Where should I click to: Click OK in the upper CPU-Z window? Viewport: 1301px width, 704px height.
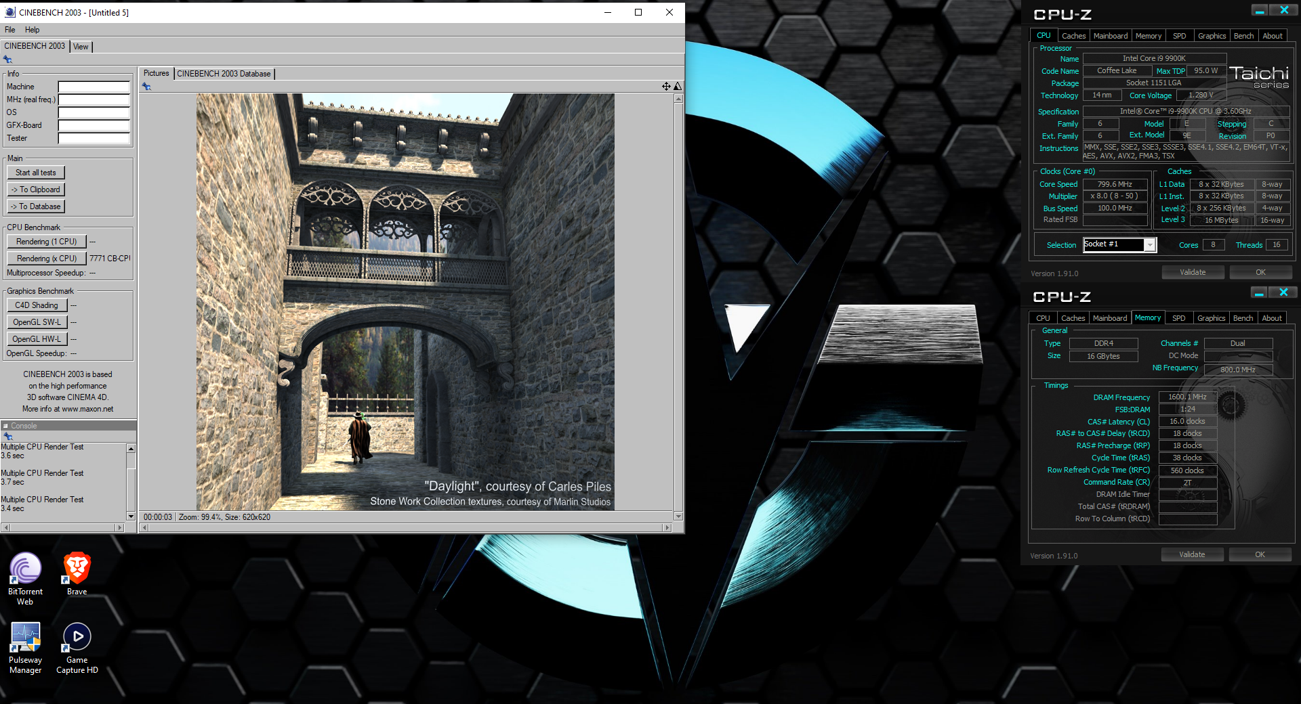(1260, 272)
